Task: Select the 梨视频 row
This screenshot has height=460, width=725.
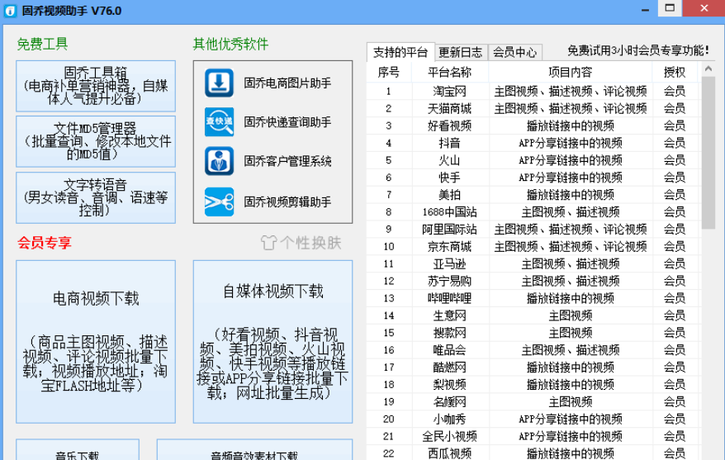Action: [534, 385]
